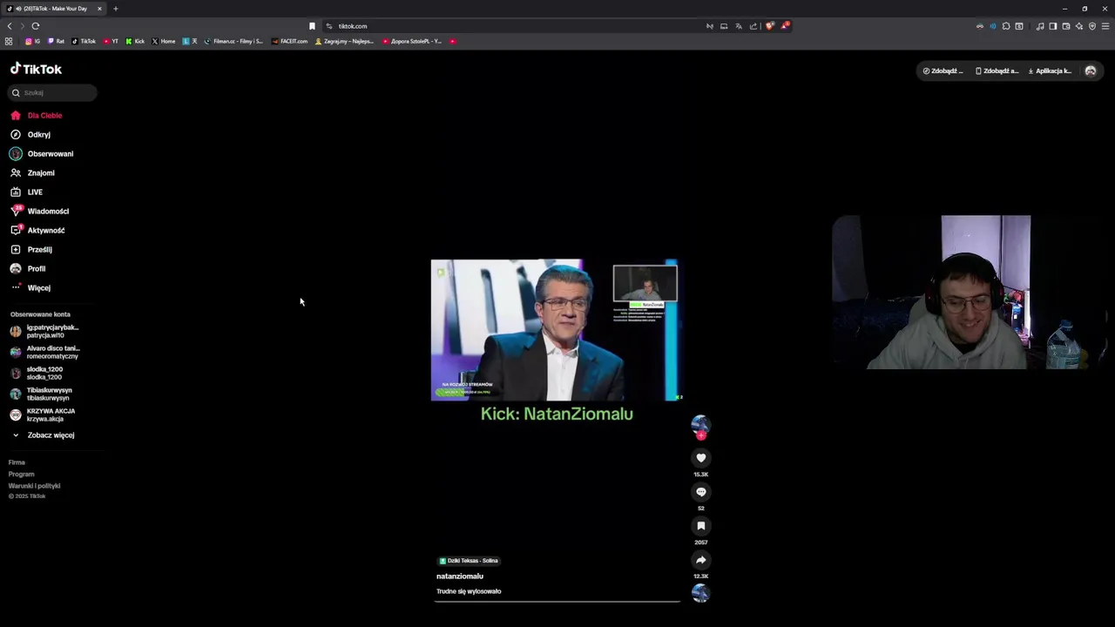Open the Brave wallet icon
This screenshot has width=1115, height=627.
pyautogui.click(x=1066, y=26)
